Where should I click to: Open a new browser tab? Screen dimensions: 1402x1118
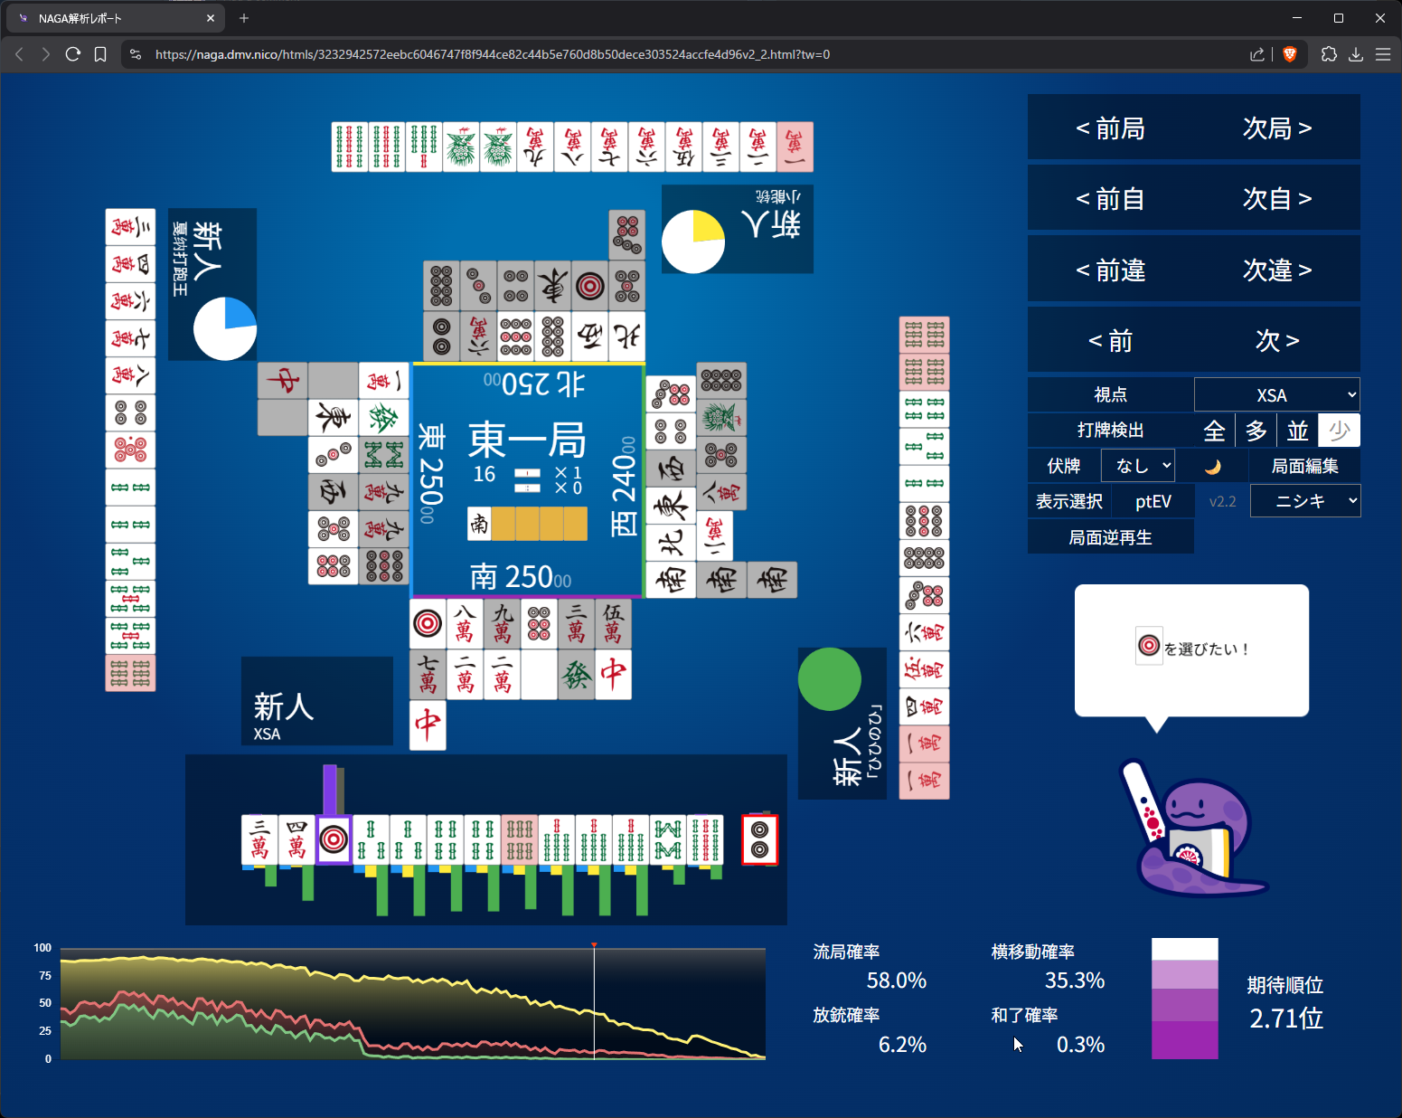click(x=244, y=18)
